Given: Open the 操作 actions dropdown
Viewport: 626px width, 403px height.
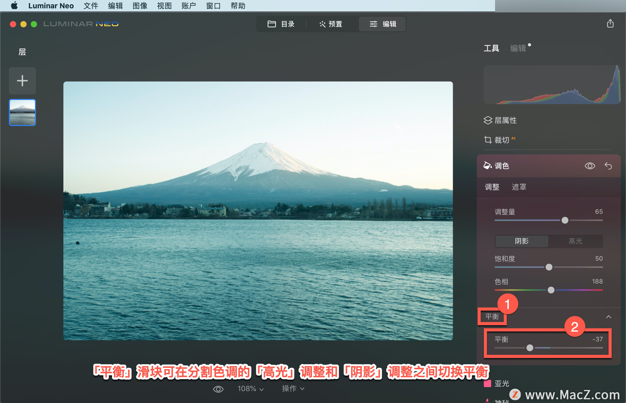Looking at the screenshot, I should pos(293,389).
